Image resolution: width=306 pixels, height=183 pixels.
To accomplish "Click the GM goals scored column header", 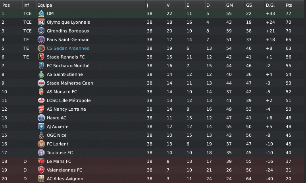I will 229,5.
